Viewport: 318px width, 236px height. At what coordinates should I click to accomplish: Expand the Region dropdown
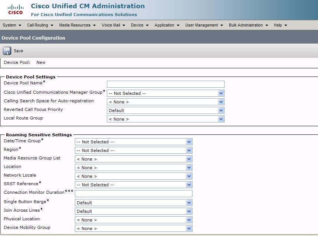(189, 150)
